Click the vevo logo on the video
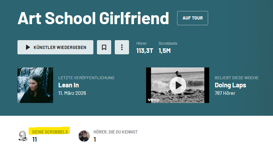Screen dimensions: 273x147 point(153,100)
